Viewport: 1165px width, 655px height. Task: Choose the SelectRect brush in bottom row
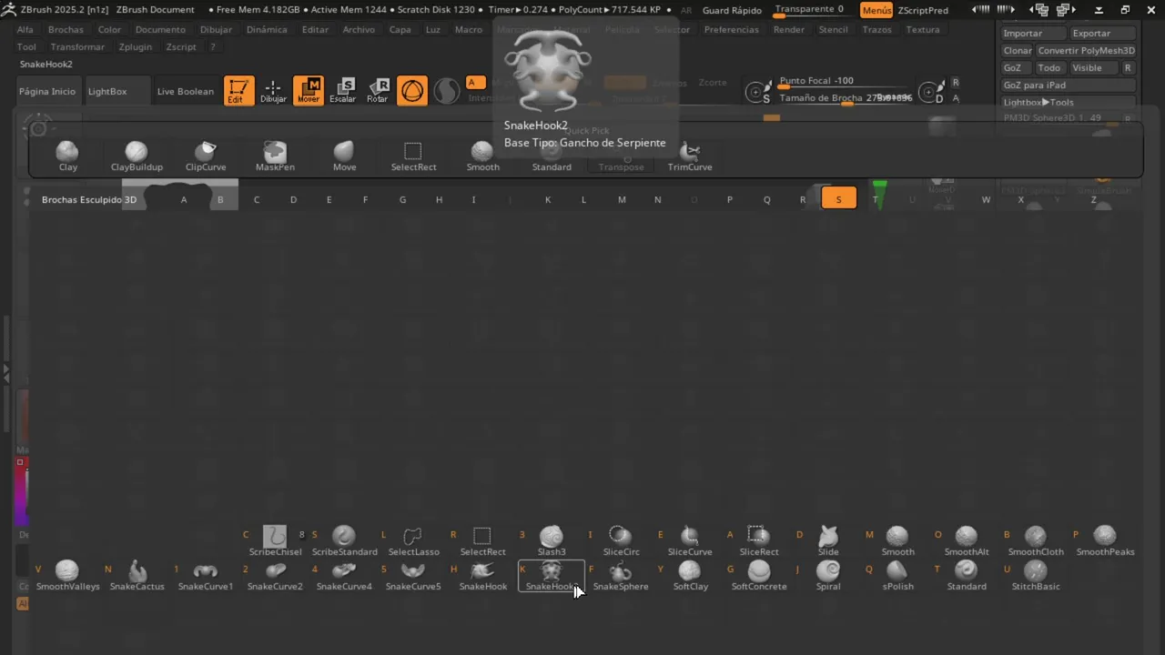pos(482,540)
